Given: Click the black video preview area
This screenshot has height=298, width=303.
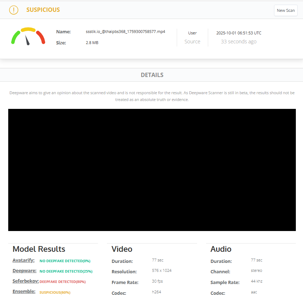Looking at the screenshot, I should pyautogui.click(x=152, y=170).
